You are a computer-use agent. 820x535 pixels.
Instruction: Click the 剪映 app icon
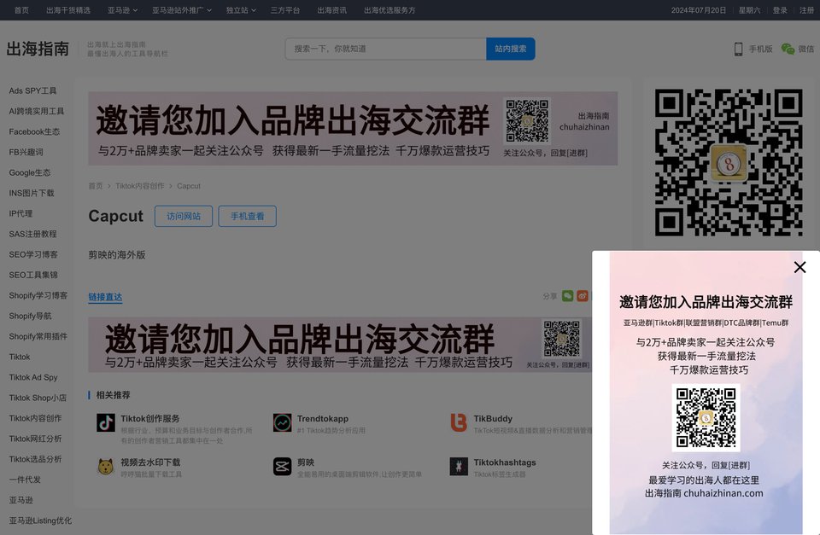[x=283, y=466]
